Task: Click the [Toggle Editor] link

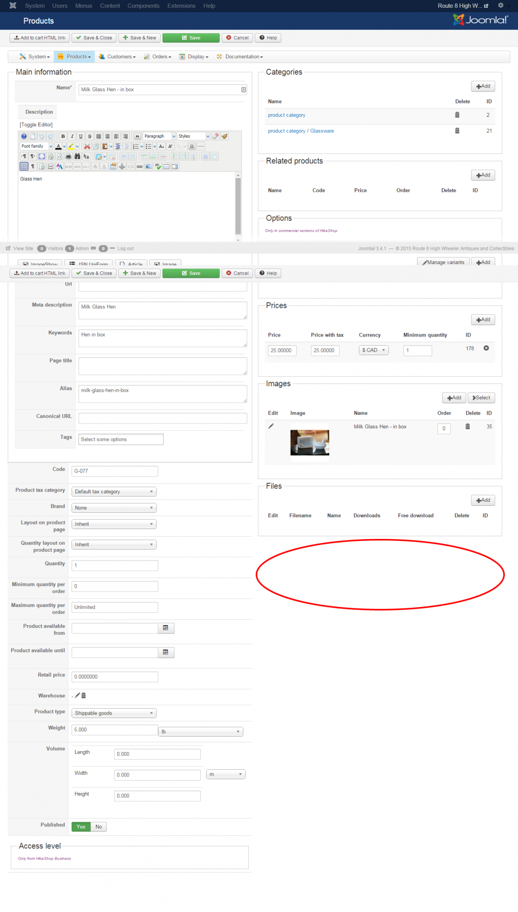Action: [36, 124]
